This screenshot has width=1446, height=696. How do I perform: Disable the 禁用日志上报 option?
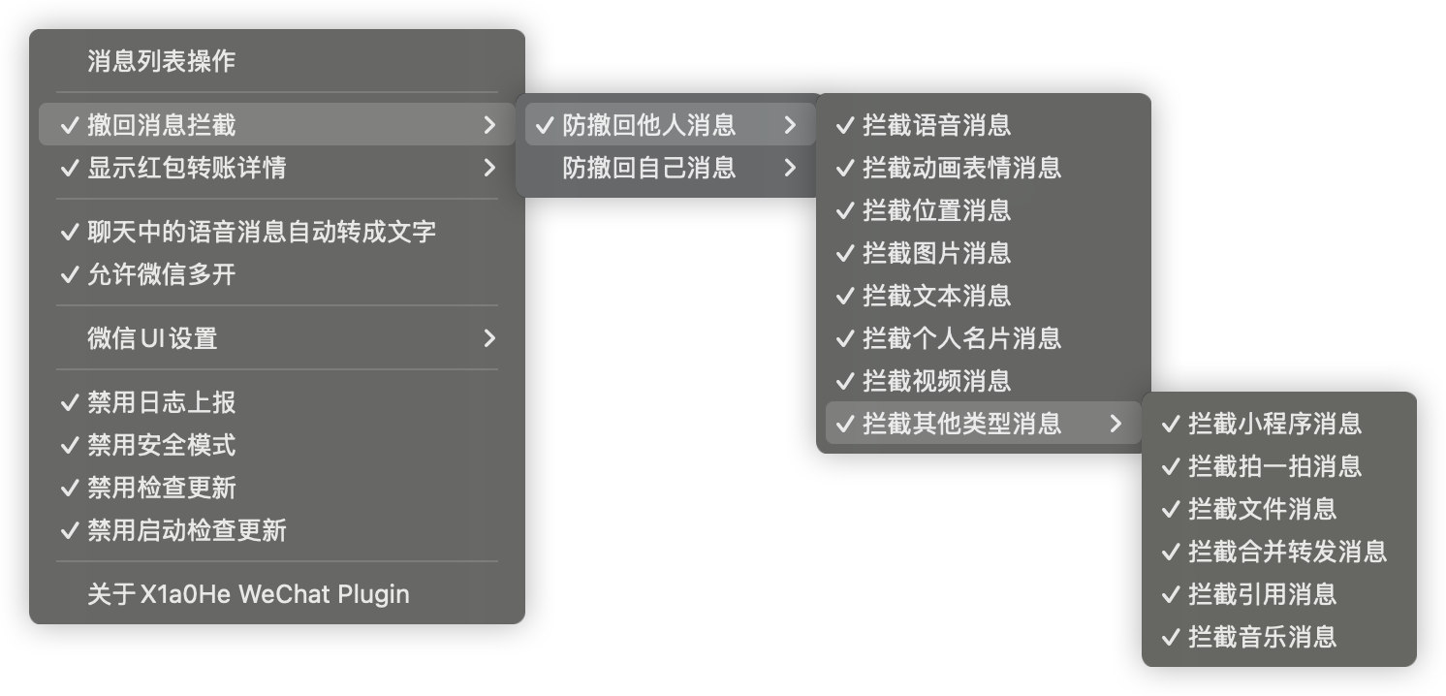[x=161, y=402]
